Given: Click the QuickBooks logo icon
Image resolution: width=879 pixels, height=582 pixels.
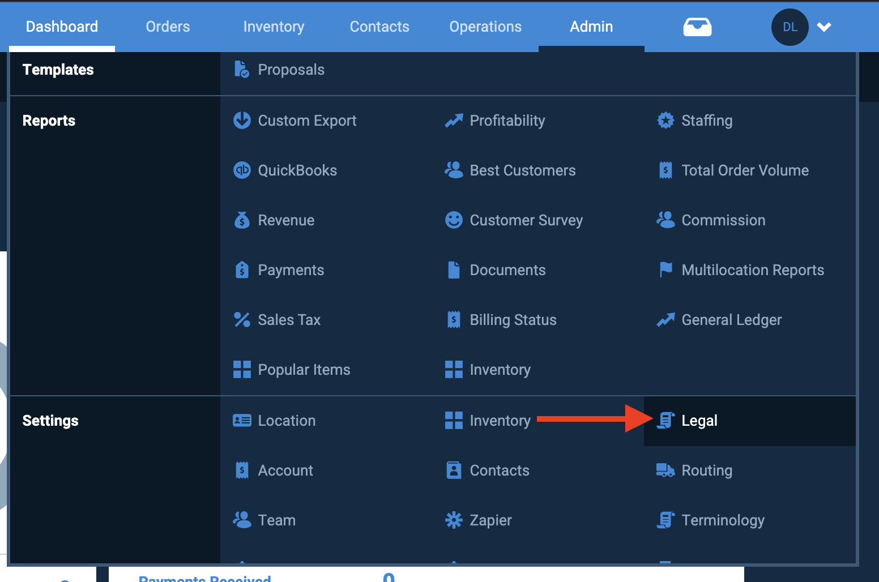Looking at the screenshot, I should coord(242,170).
